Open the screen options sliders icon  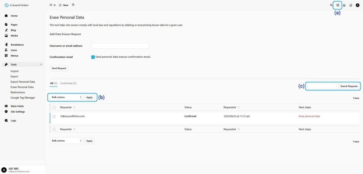[338, 5]
